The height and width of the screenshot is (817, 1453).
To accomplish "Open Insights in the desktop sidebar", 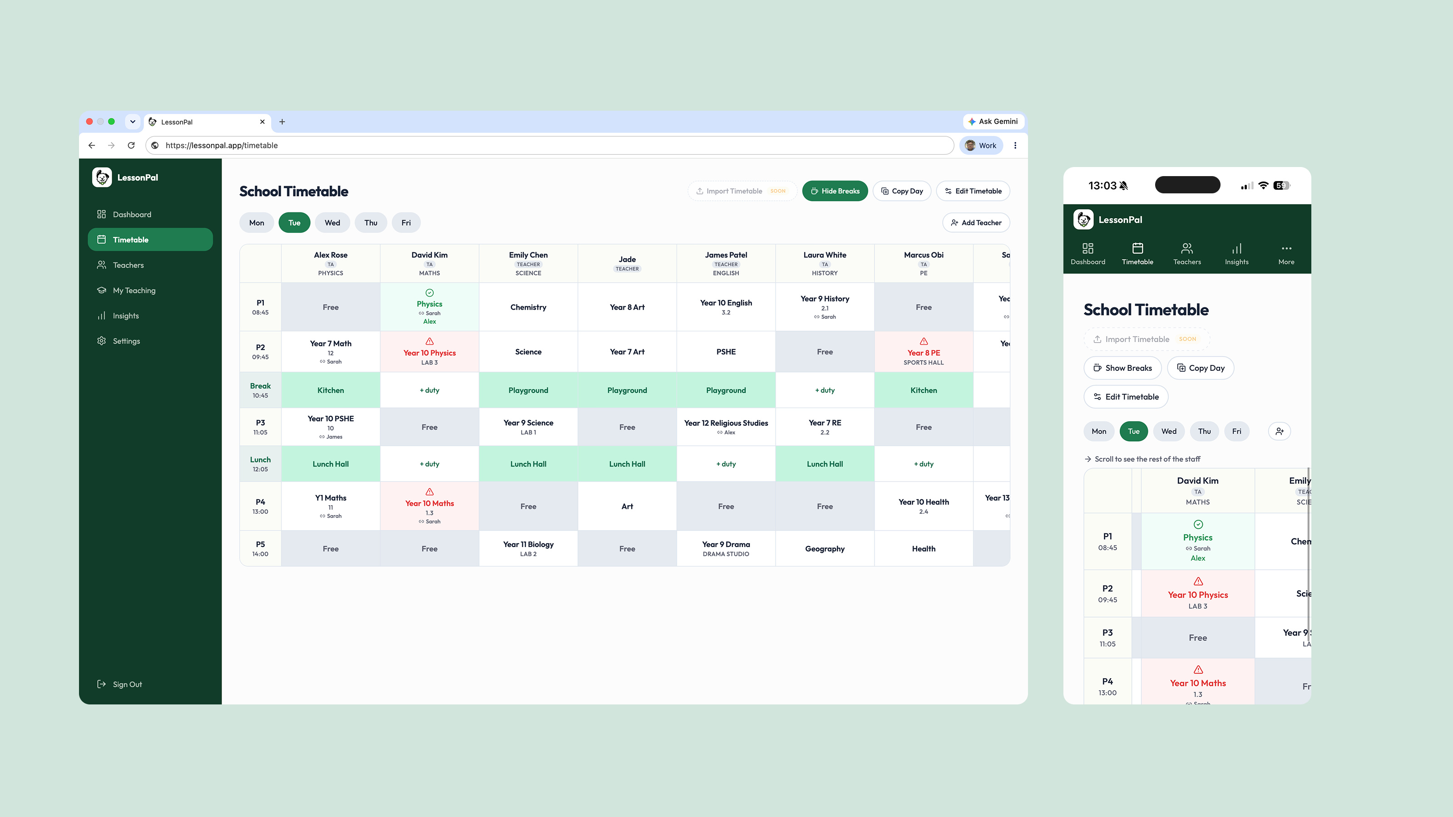I will pos(150,316).
